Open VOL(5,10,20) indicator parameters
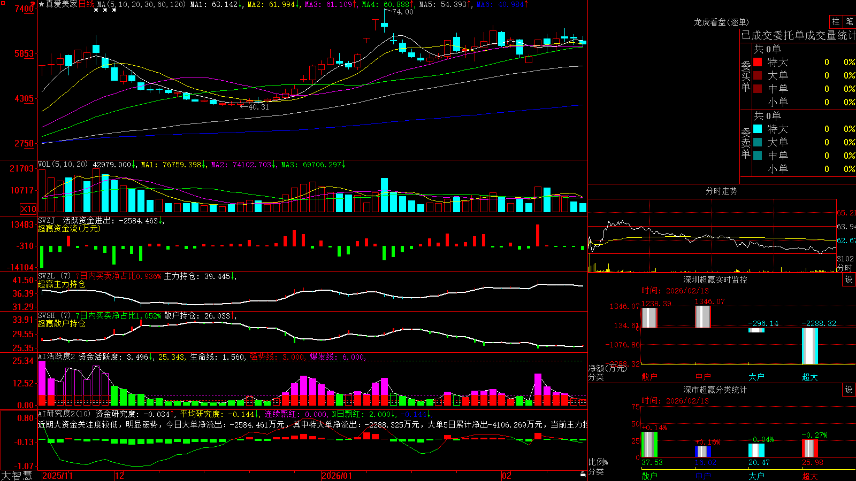The image size is (856, 481). pyautogui.click(x=63, y=165)
